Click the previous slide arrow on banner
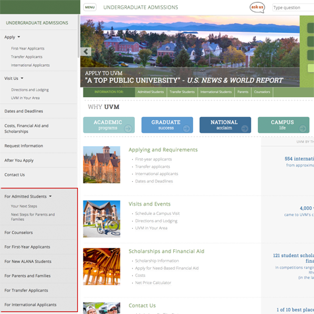 click(86, 52)
